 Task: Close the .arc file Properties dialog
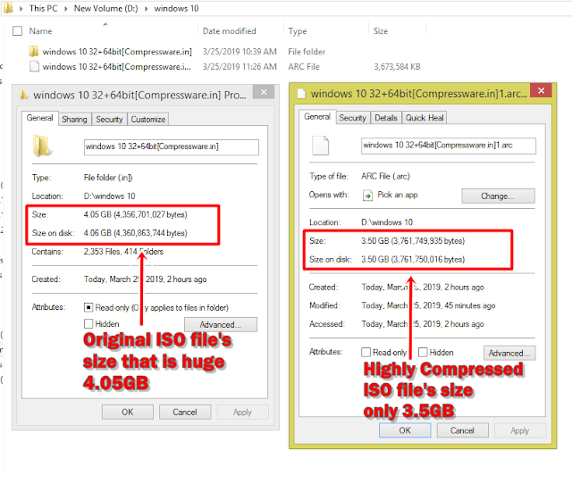click(541, 91)
